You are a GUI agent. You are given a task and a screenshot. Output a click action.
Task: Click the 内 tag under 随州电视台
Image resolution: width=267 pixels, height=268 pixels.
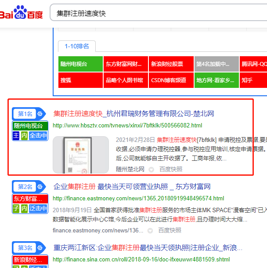click(x=24, y=136)
